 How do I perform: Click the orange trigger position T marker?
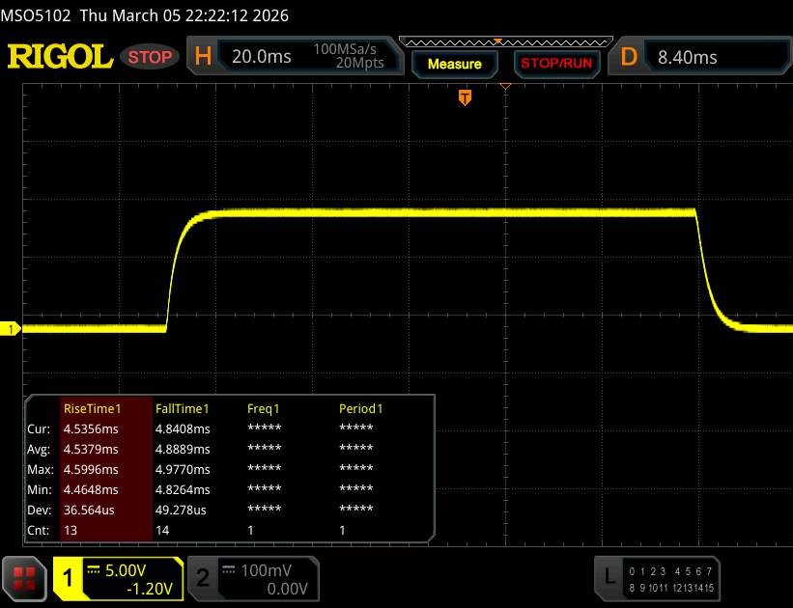coord(465,97)
